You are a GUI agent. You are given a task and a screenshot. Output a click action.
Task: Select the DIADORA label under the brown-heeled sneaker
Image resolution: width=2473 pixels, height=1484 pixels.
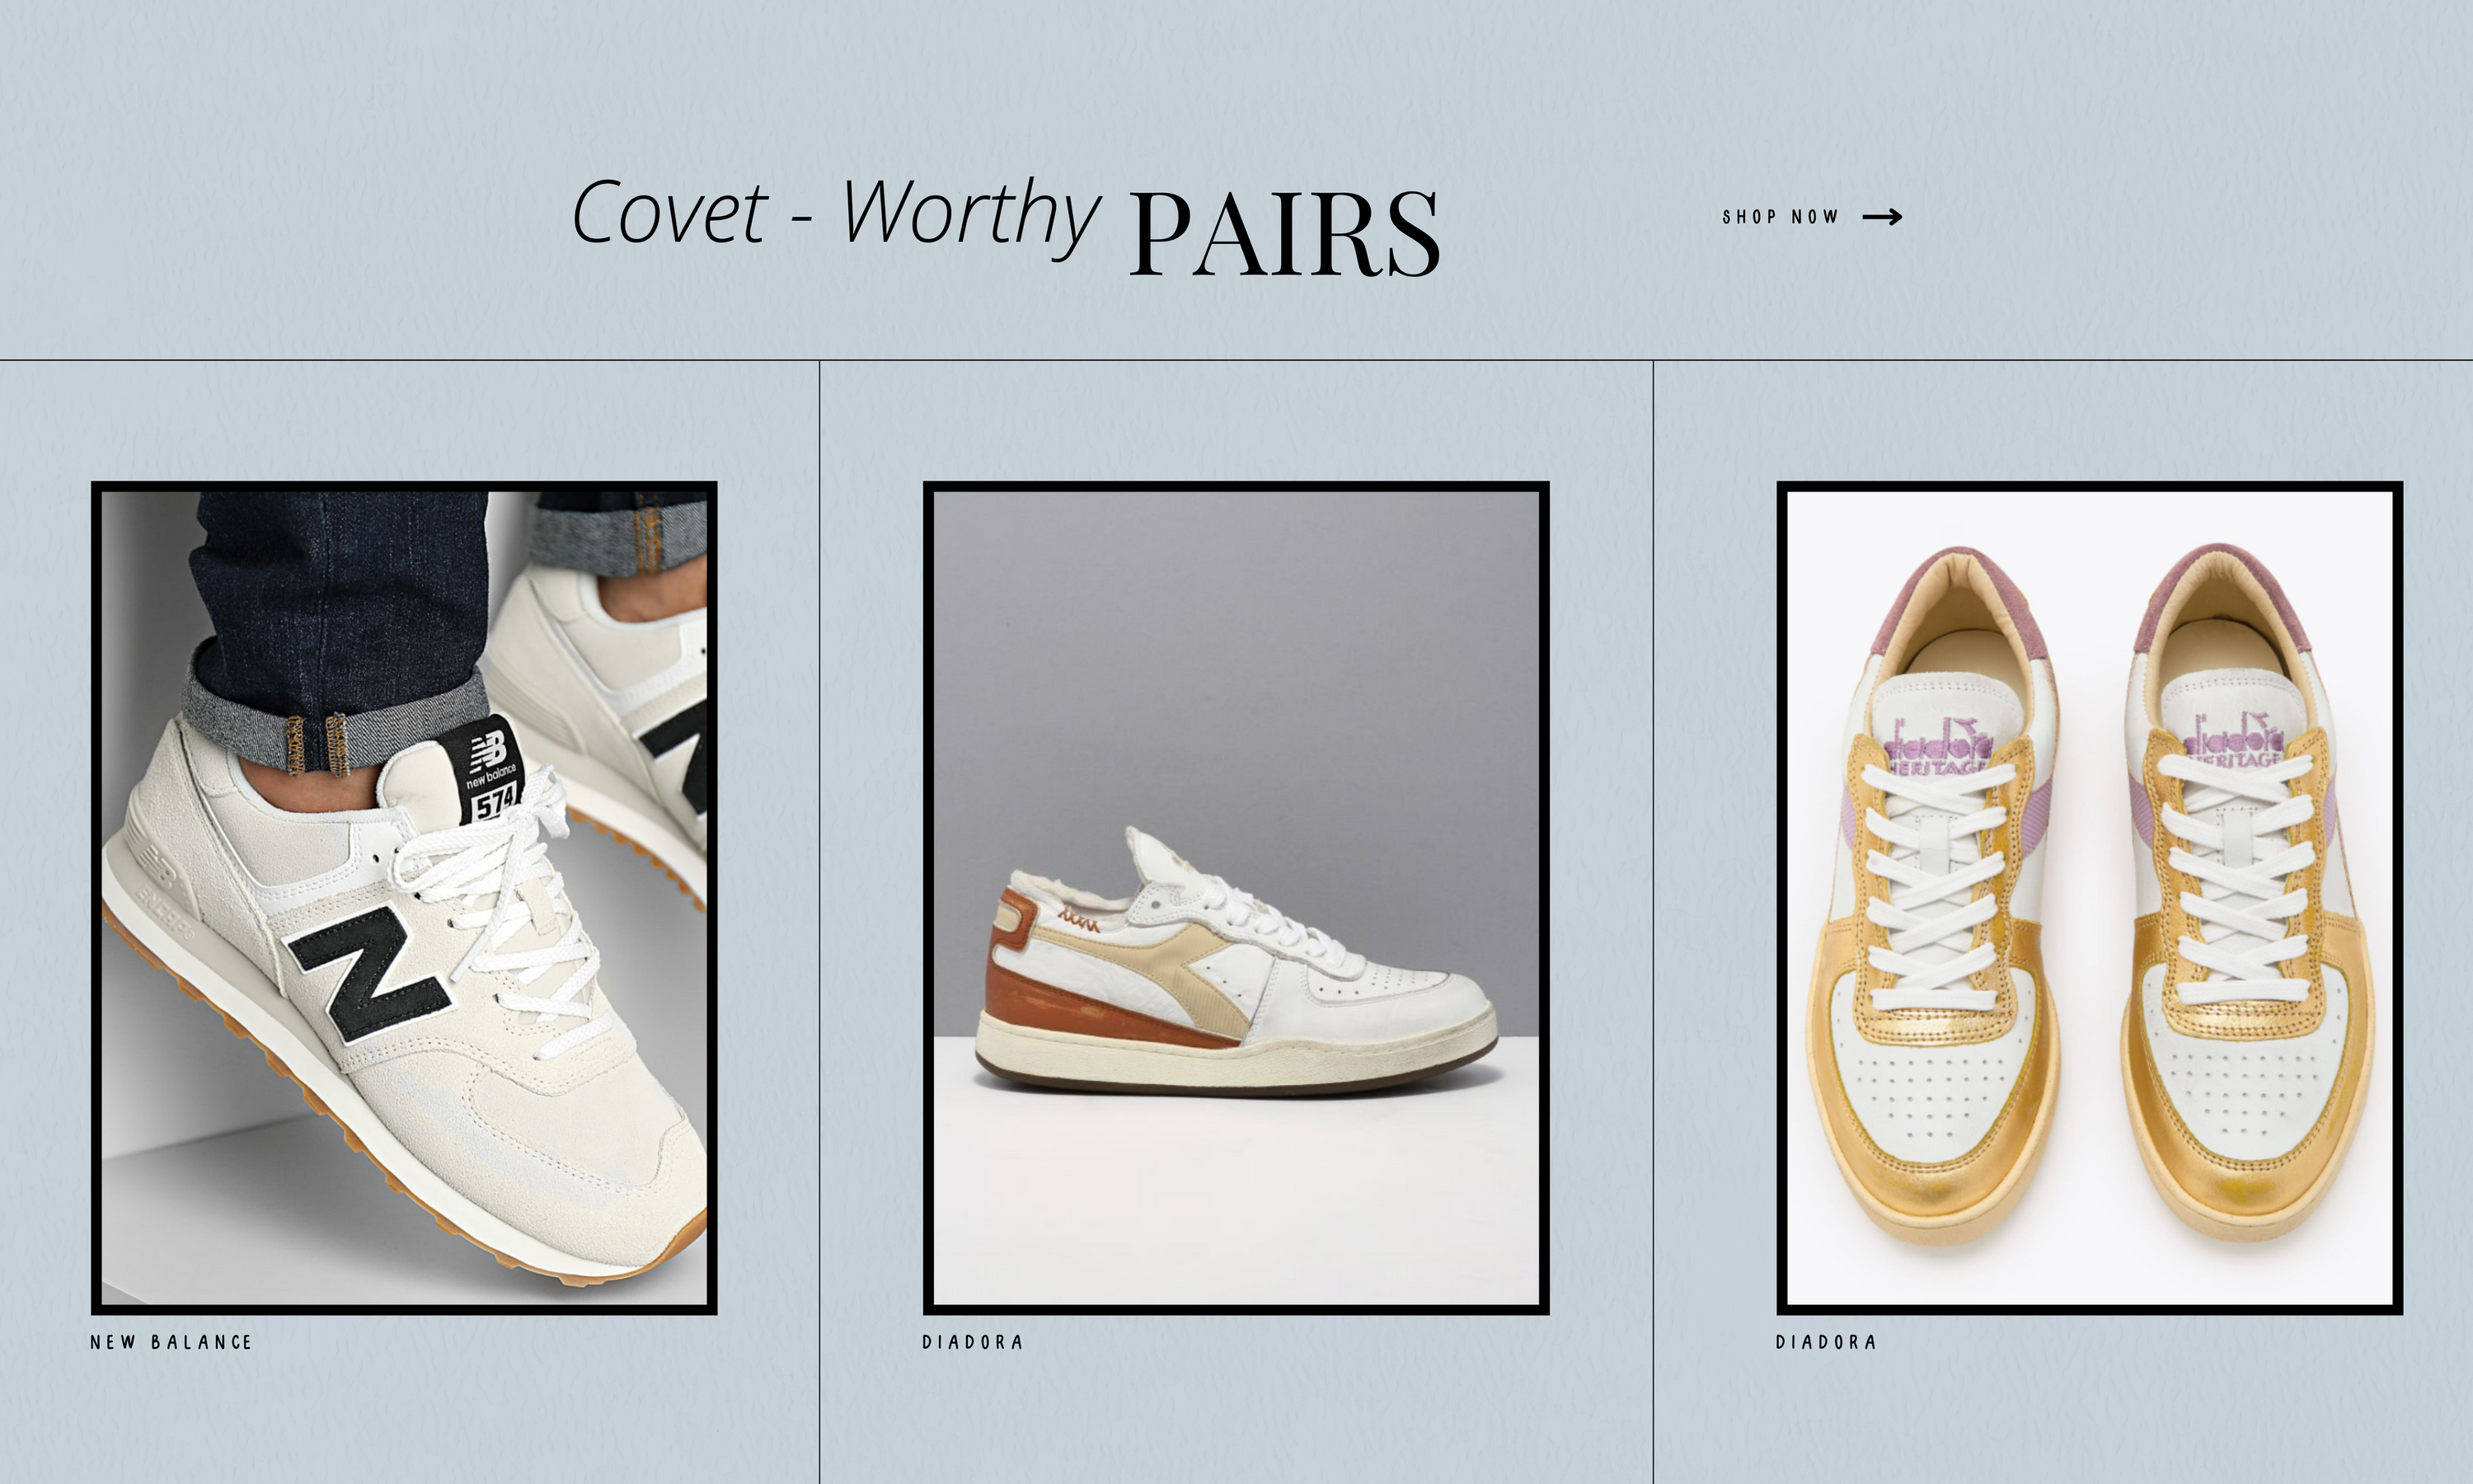[973, 1342]
